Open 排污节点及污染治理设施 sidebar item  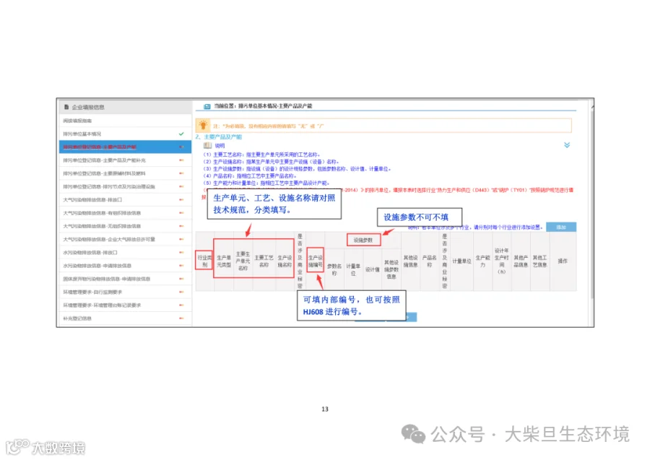[126, 186]
